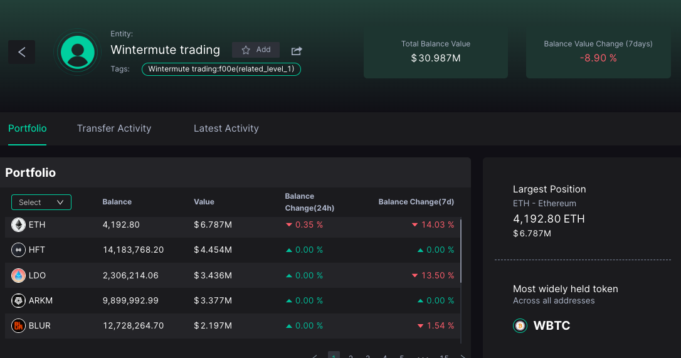Click the WBTC icon under Most widely held token
The height and width of the screenshot is (358, 681).
520,326
